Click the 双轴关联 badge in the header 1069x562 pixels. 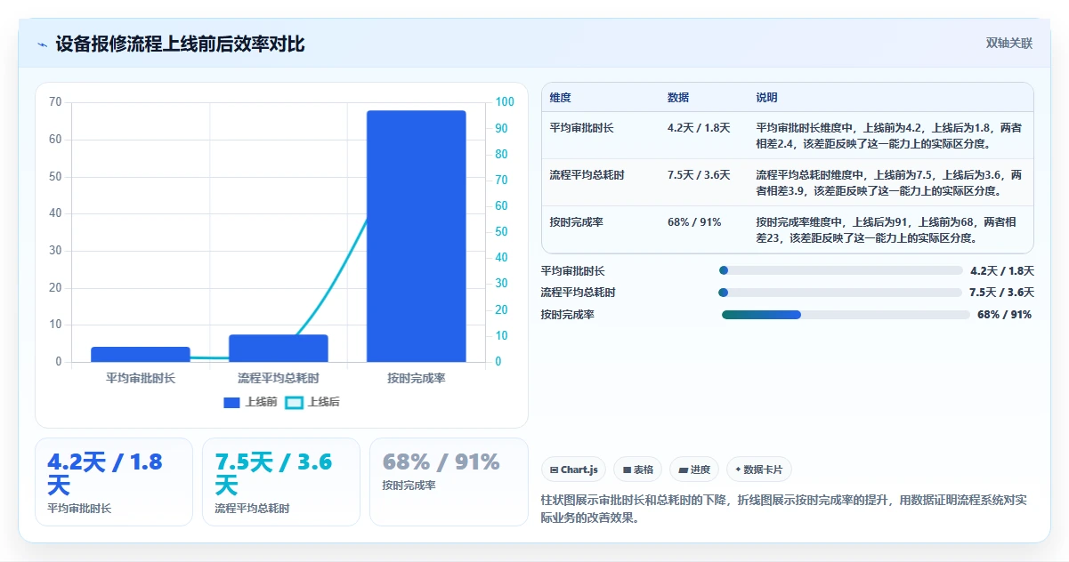tap(1009, 44)
